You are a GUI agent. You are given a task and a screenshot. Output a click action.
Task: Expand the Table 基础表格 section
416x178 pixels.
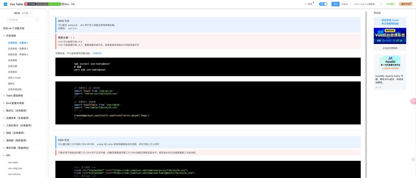pyautogui.click(x=14, y=96)
